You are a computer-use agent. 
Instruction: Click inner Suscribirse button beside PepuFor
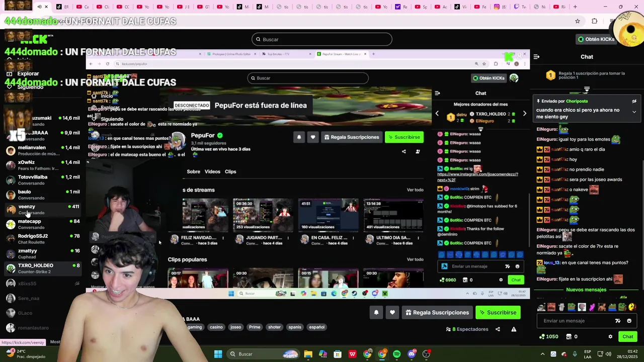click(x=404, y=137)
